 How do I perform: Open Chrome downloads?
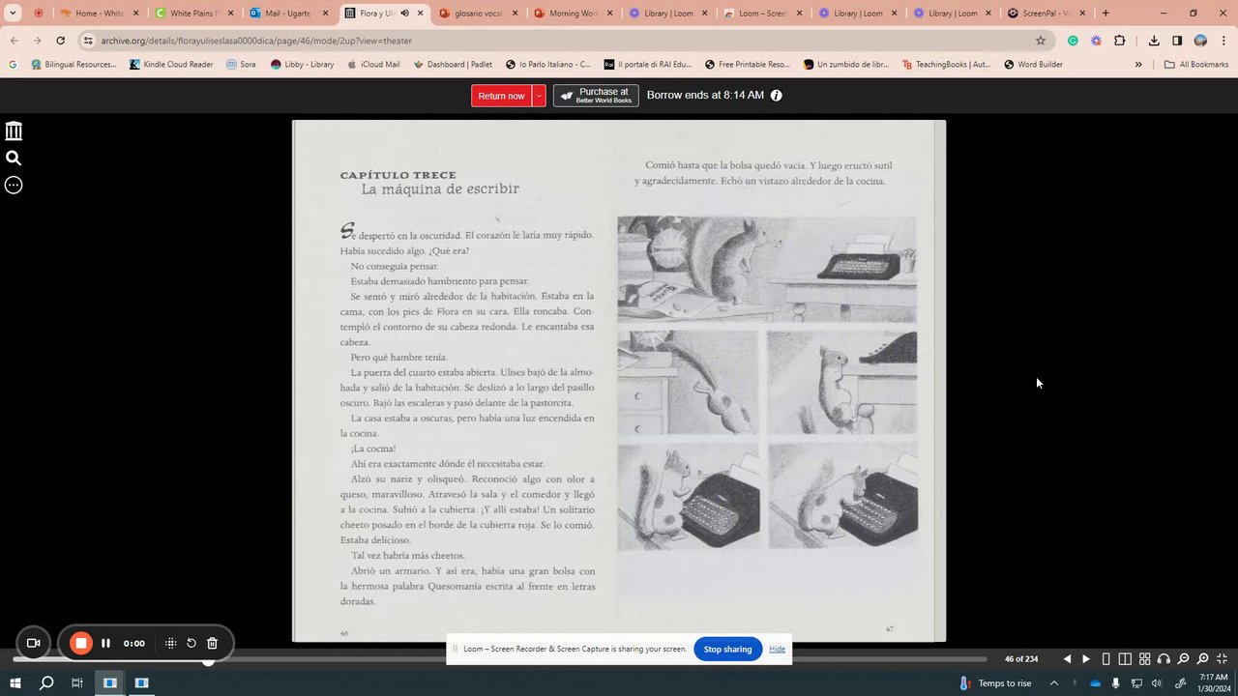(1154, 41)
